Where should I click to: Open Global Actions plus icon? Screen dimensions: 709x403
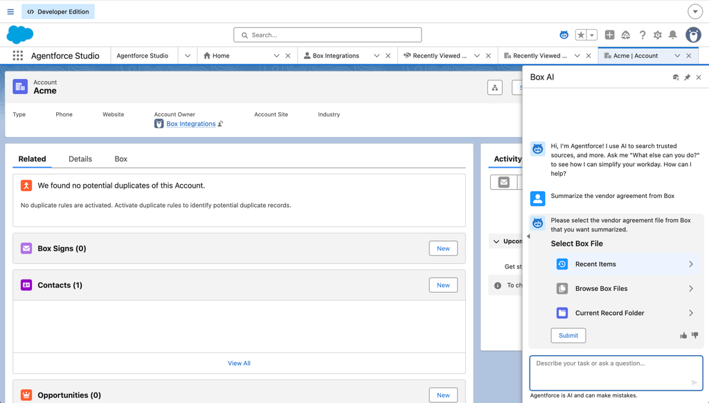click(x=609, y=35)
